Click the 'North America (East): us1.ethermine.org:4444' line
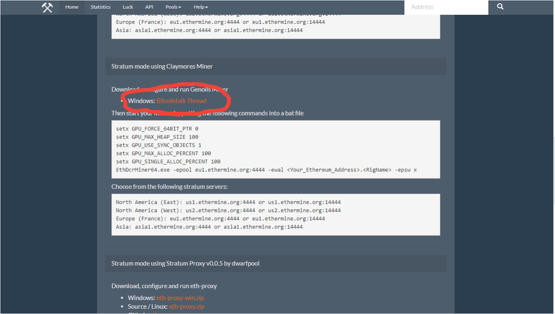This screenshot has height=314, width=555. [x=228, y=202]
